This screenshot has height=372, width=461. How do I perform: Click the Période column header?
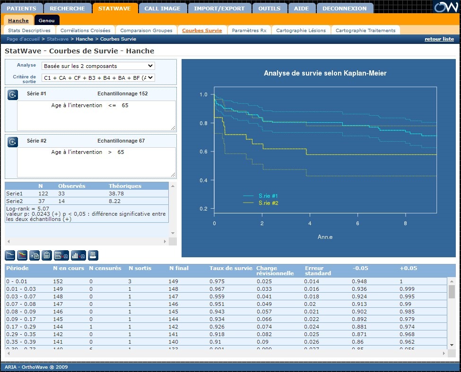pos(17,268)
